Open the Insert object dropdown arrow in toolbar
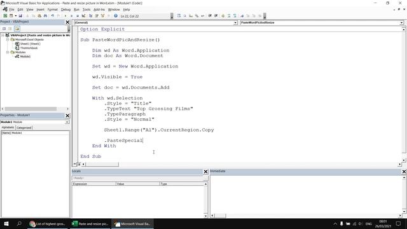Viewport: 407px width, 229px height. point(15,16)
